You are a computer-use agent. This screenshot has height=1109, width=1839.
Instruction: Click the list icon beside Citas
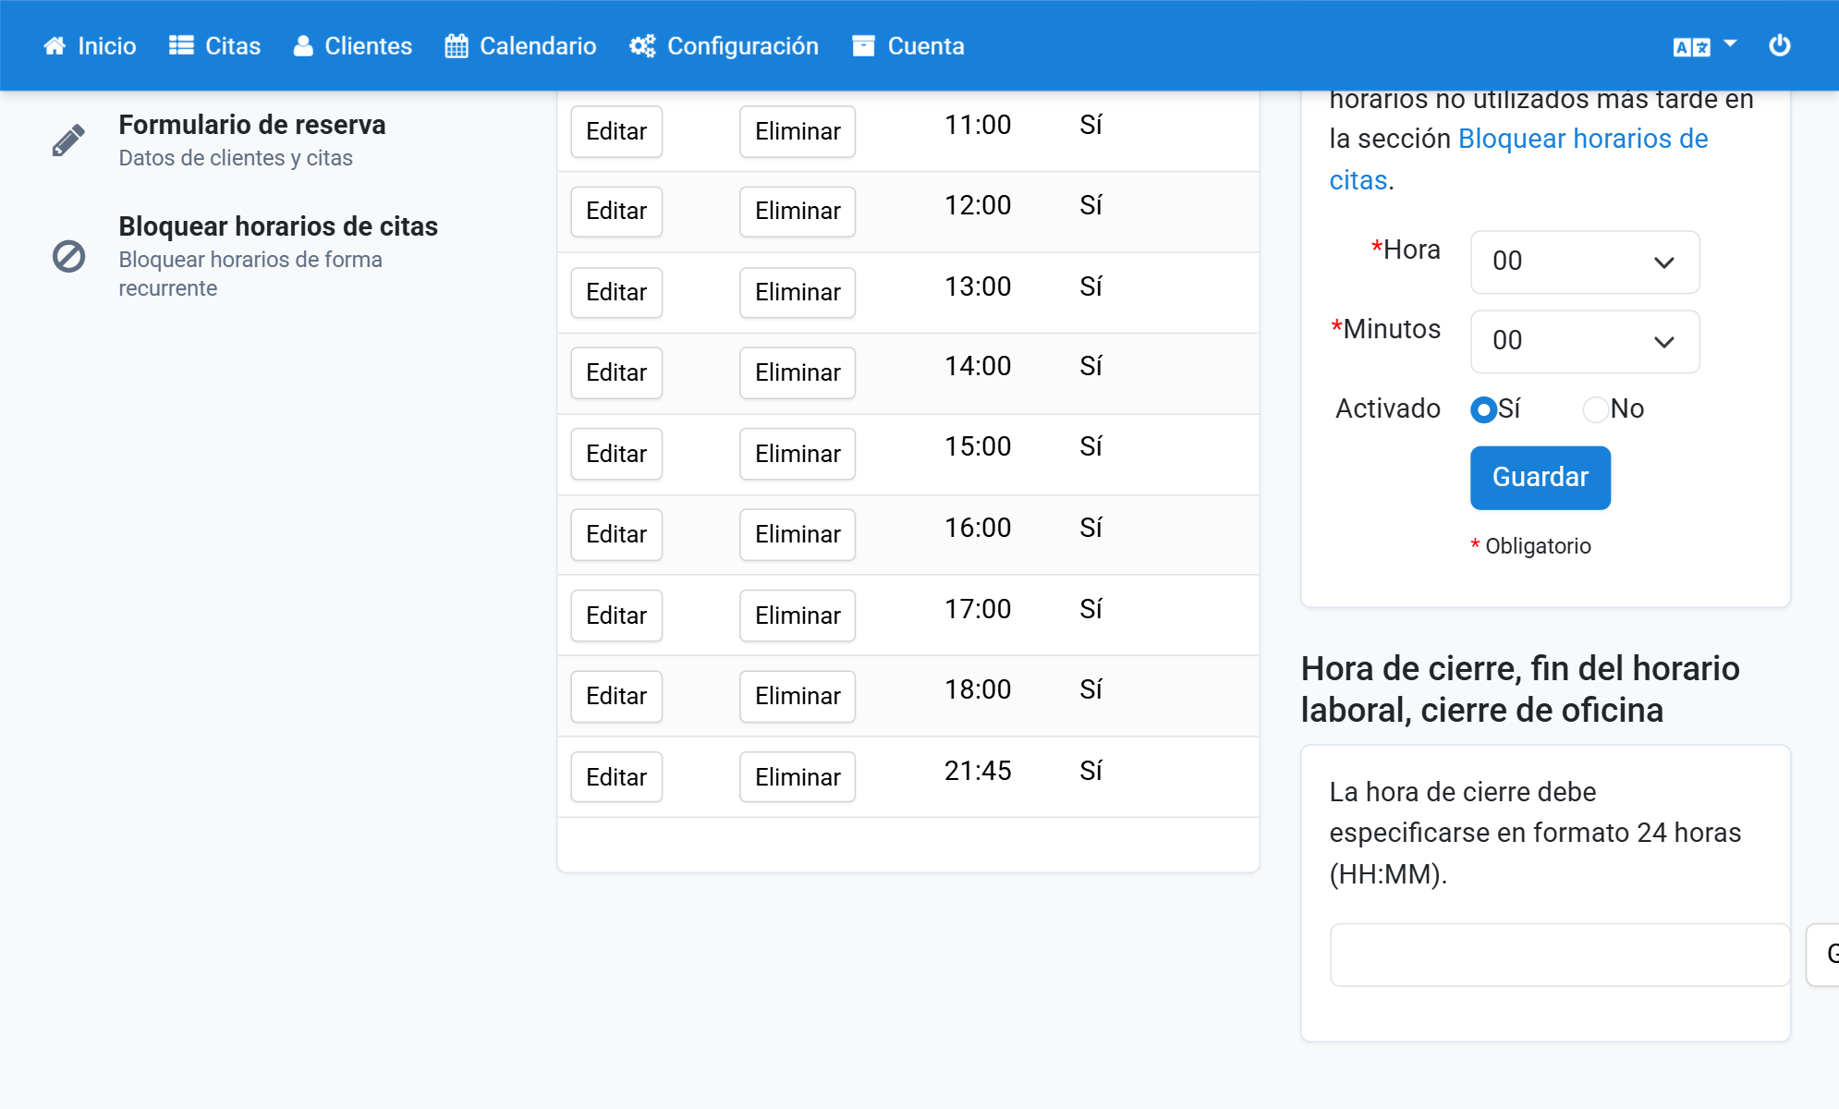pos(181,46)
